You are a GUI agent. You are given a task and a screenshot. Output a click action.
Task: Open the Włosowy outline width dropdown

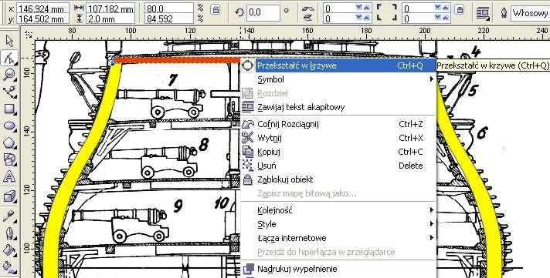coord(530,13)
